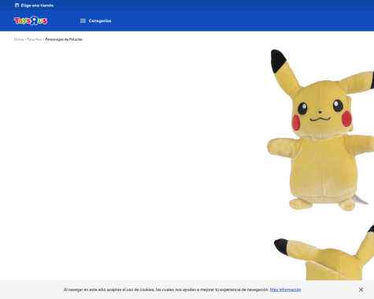374x299 pixels.
Task: Click Personajes de Peluche breadcrumb
Action: coord(64,39)
